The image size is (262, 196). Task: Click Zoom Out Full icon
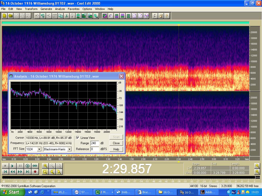tap(59, 166)
